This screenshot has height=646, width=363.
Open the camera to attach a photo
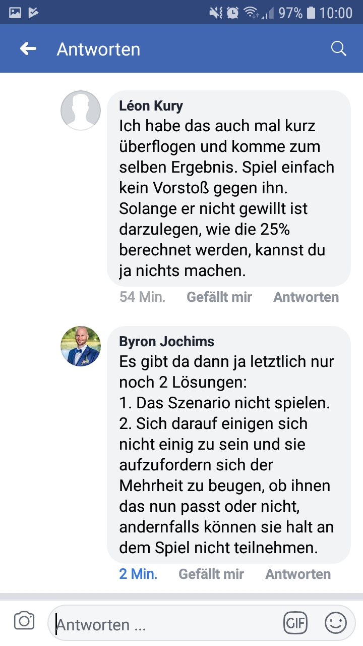pyautogui.click(x=24, y=621)
